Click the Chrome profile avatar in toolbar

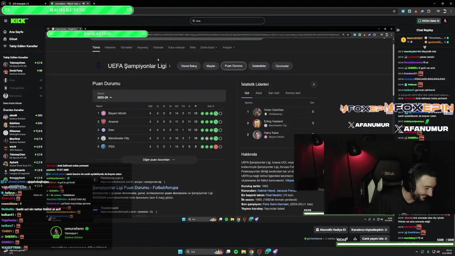tap(444, 11)
